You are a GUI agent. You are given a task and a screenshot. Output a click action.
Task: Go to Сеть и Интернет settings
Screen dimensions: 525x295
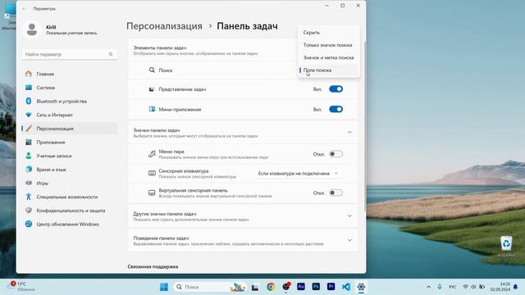point(69,115)
